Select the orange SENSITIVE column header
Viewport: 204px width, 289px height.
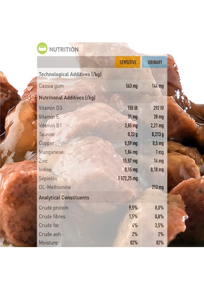tap(128, 62)
